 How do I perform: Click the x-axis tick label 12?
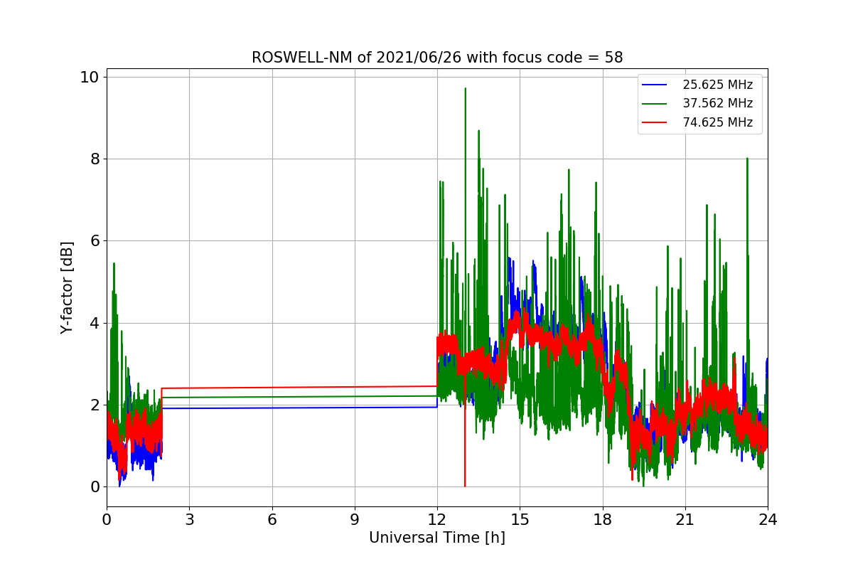[x=437, y=519]
